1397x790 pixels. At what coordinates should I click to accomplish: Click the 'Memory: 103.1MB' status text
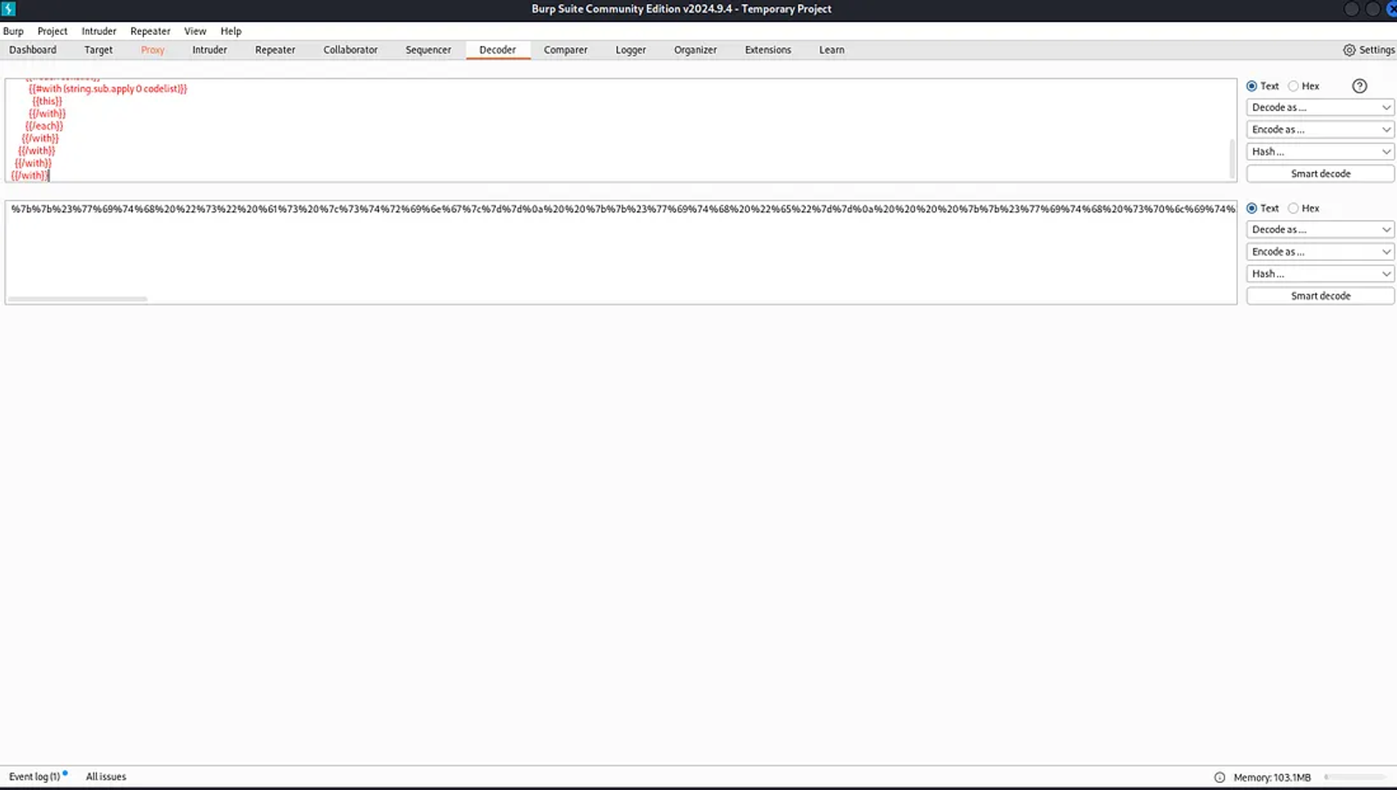(1272, 777)
